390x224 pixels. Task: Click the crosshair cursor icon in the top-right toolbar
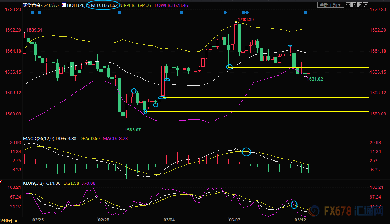click(x=348, y=5)
